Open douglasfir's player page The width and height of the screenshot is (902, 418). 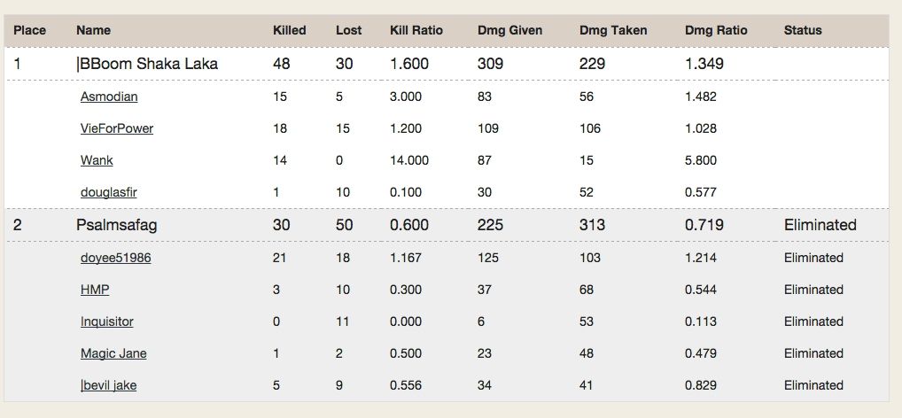109,192
